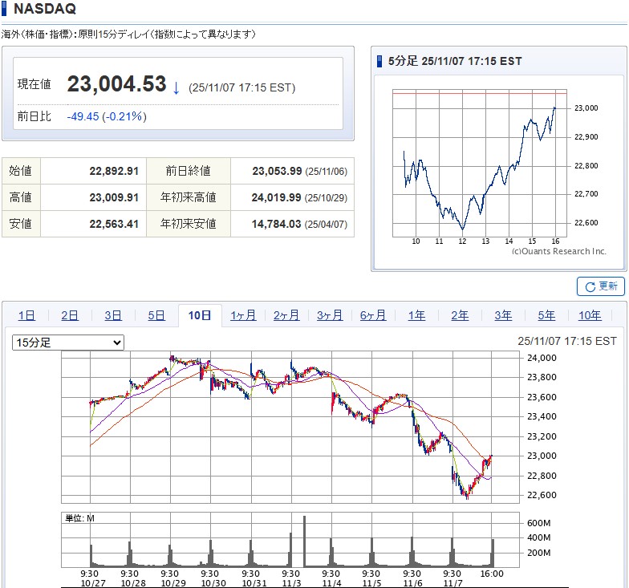Show the 2ヶ月 chart range
This screenshot has height=588, width=629.
click(286, 315)
